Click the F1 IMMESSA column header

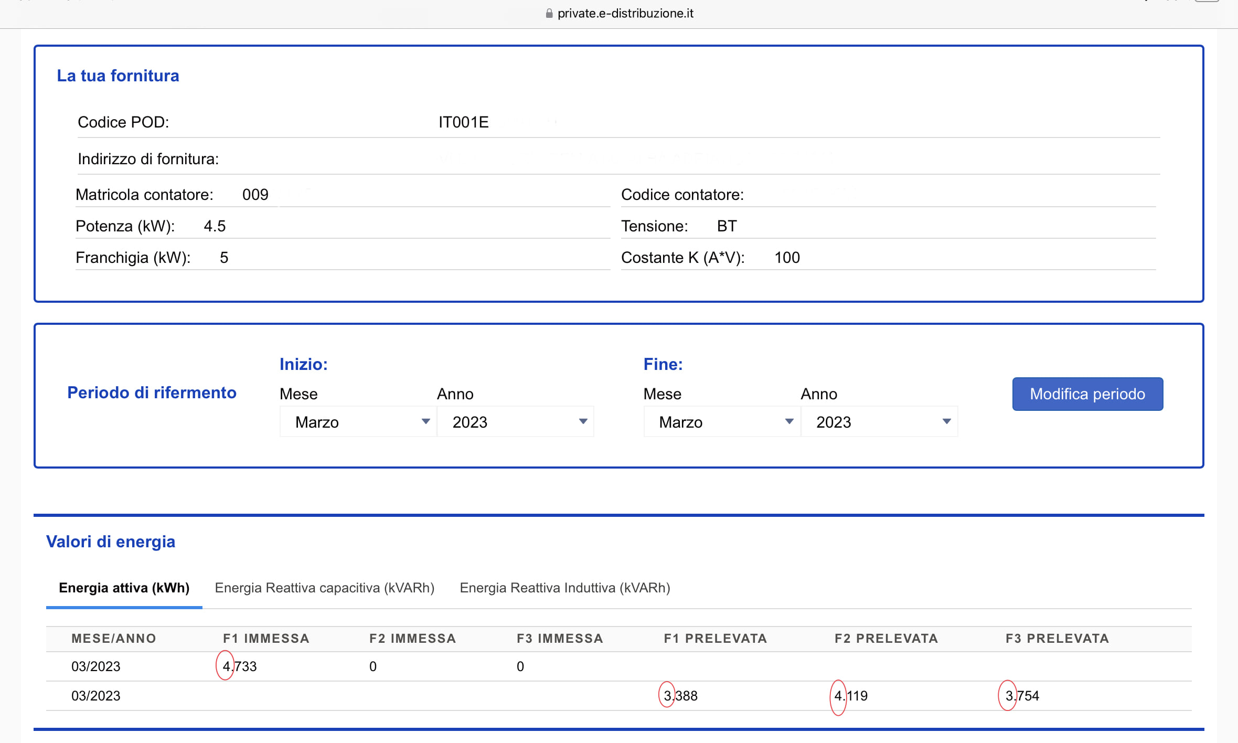pyautogui.click(x=266, y=639)
